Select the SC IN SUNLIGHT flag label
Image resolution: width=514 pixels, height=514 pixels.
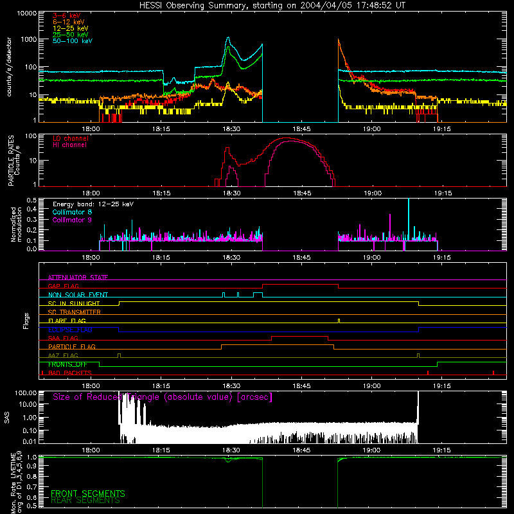pos(74,303)
